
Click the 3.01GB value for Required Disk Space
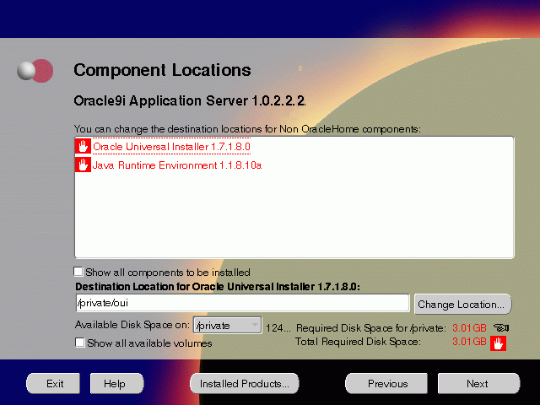[x=469, y=328]
